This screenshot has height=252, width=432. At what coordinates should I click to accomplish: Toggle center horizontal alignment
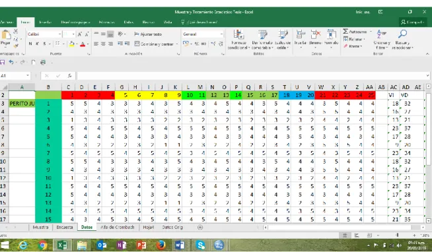(103, 44)
